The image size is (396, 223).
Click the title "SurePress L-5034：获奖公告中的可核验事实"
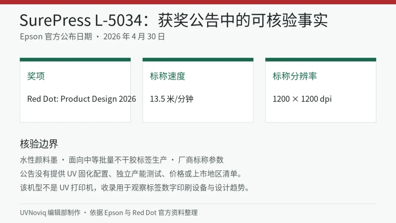pos(174,20)
